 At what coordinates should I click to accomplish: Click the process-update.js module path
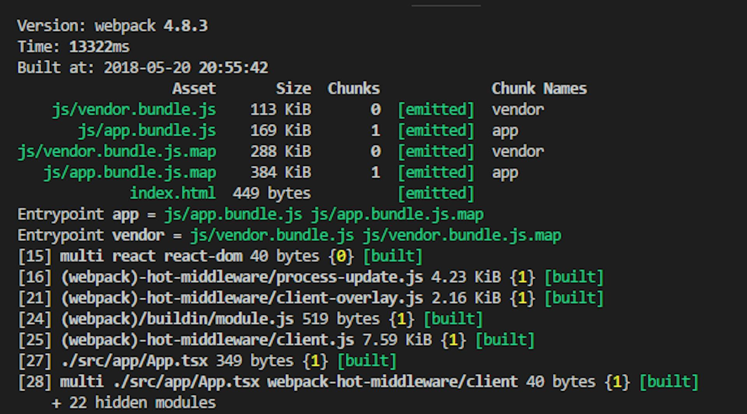(x=242, y=278)
